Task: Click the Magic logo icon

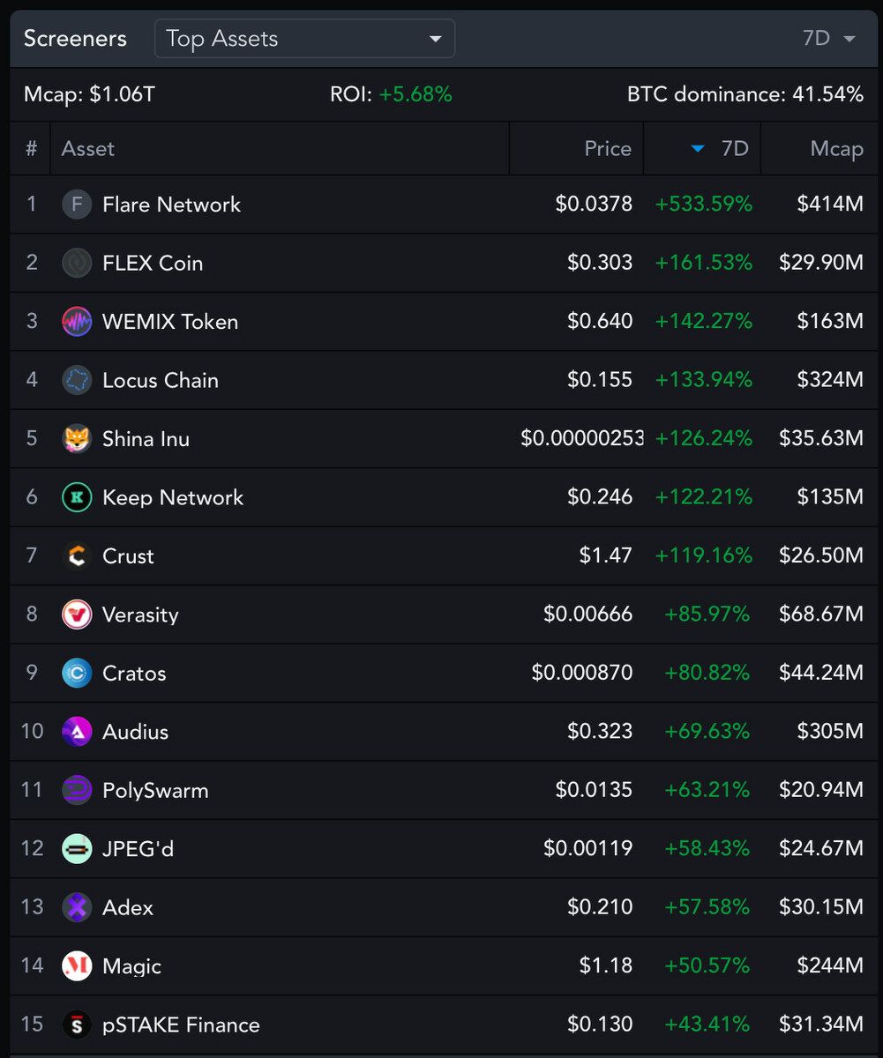Action: pos(77,966)
